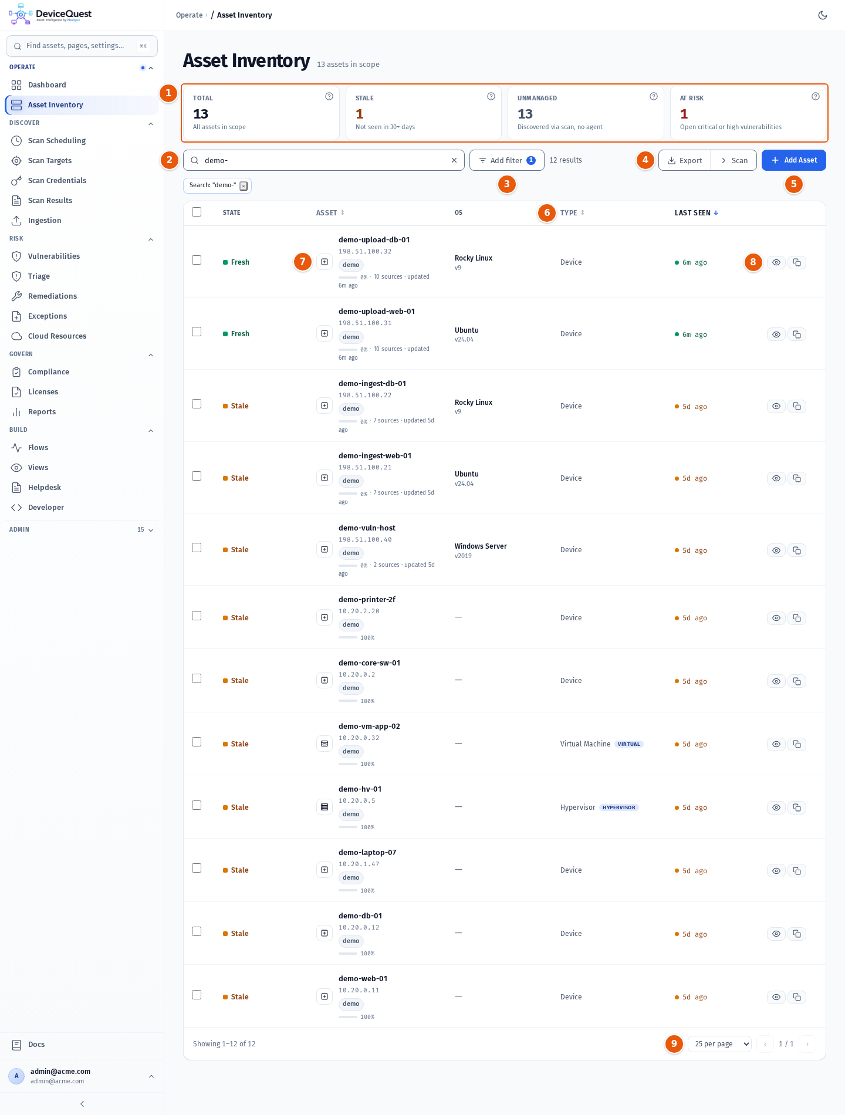Image resolution: width=845 pixels, height=1115 pixels.
Task: Export the asset list
Action: 685,160
